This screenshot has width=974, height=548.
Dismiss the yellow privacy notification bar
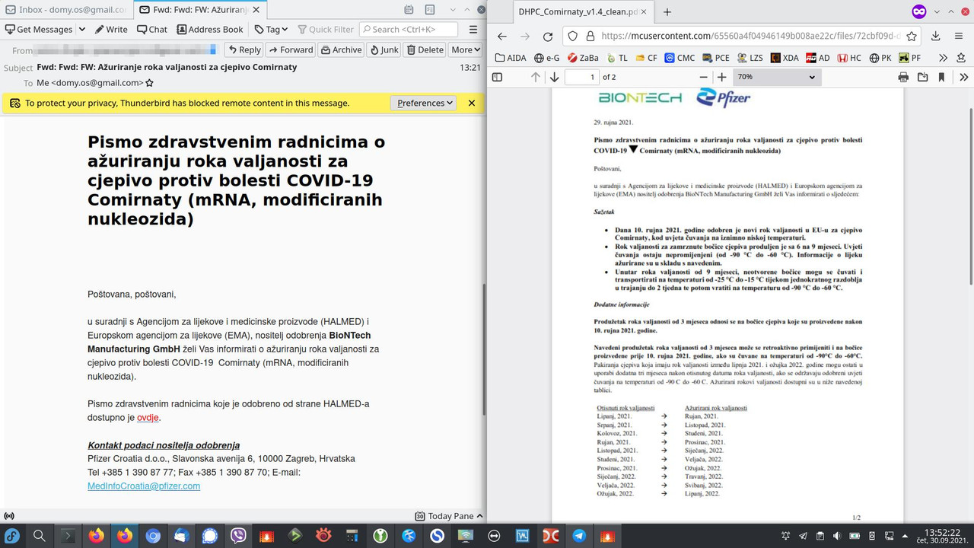[472, 103]
